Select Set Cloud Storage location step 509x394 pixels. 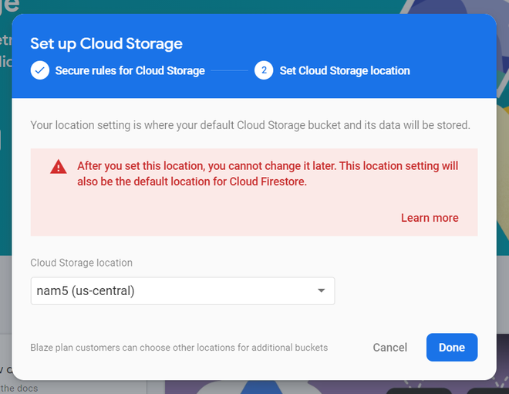344,70
